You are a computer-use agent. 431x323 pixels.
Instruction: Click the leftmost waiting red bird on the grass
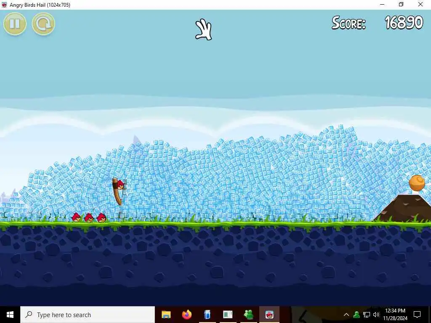point(76,217)
